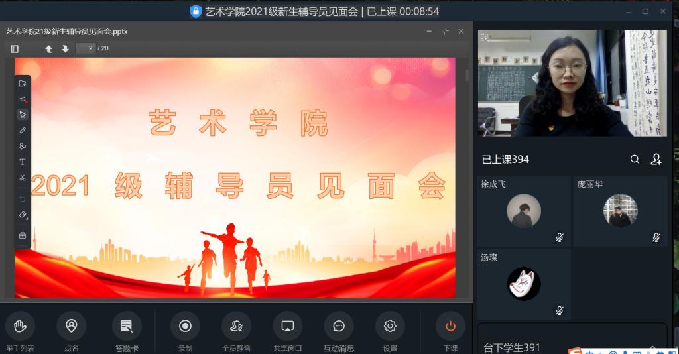Search participants with magnifier icon
Image resolution: width=679 pixels, height=354 pixels.
[635, 159]
